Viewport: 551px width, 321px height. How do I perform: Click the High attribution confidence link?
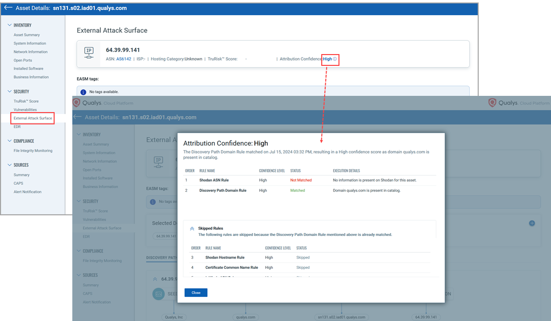(x=328, y=59)
